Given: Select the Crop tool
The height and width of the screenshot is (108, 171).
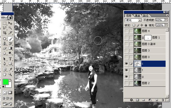Looking at the screenshot, I should coord(4,33).
